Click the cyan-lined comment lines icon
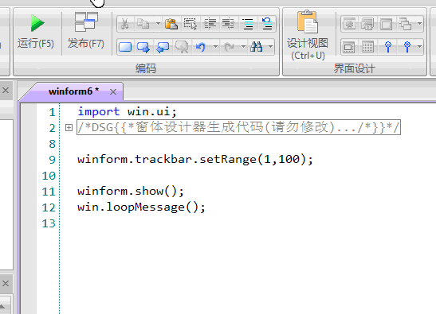The height and width of the screenshot is (314, 436). 247,24
